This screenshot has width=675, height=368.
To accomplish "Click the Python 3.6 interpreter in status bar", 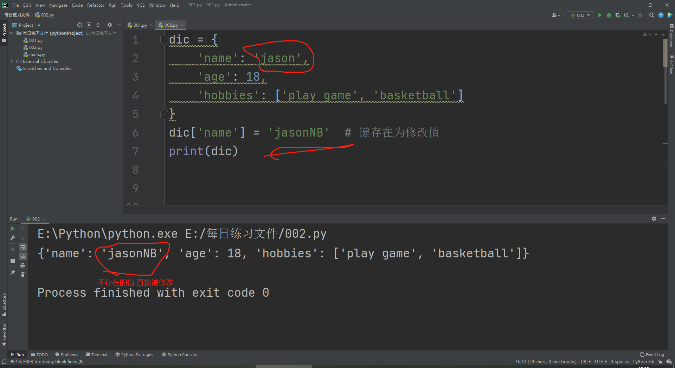I will coord(644,362).
